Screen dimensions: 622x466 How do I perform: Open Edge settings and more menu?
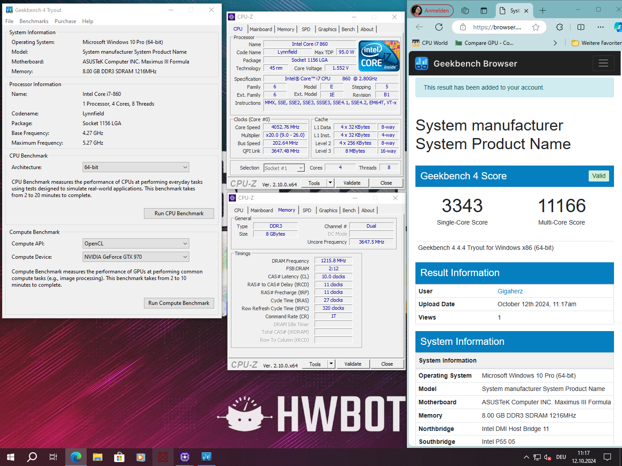pyautogui.click(x=601, y=27)
